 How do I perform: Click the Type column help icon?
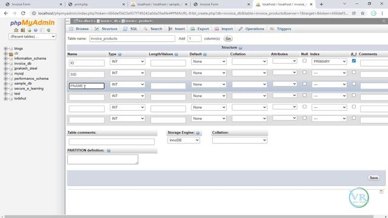click(119, 54)
